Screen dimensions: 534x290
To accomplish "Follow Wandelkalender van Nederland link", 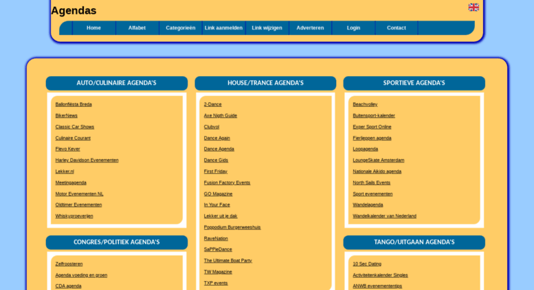I will pyautogui.click(x=384, y=216).
